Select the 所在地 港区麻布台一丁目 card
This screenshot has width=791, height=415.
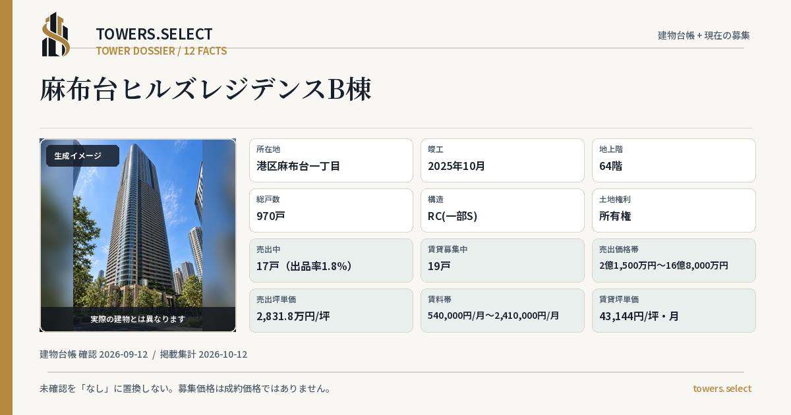pyautogui.click(x=331, y=160)
